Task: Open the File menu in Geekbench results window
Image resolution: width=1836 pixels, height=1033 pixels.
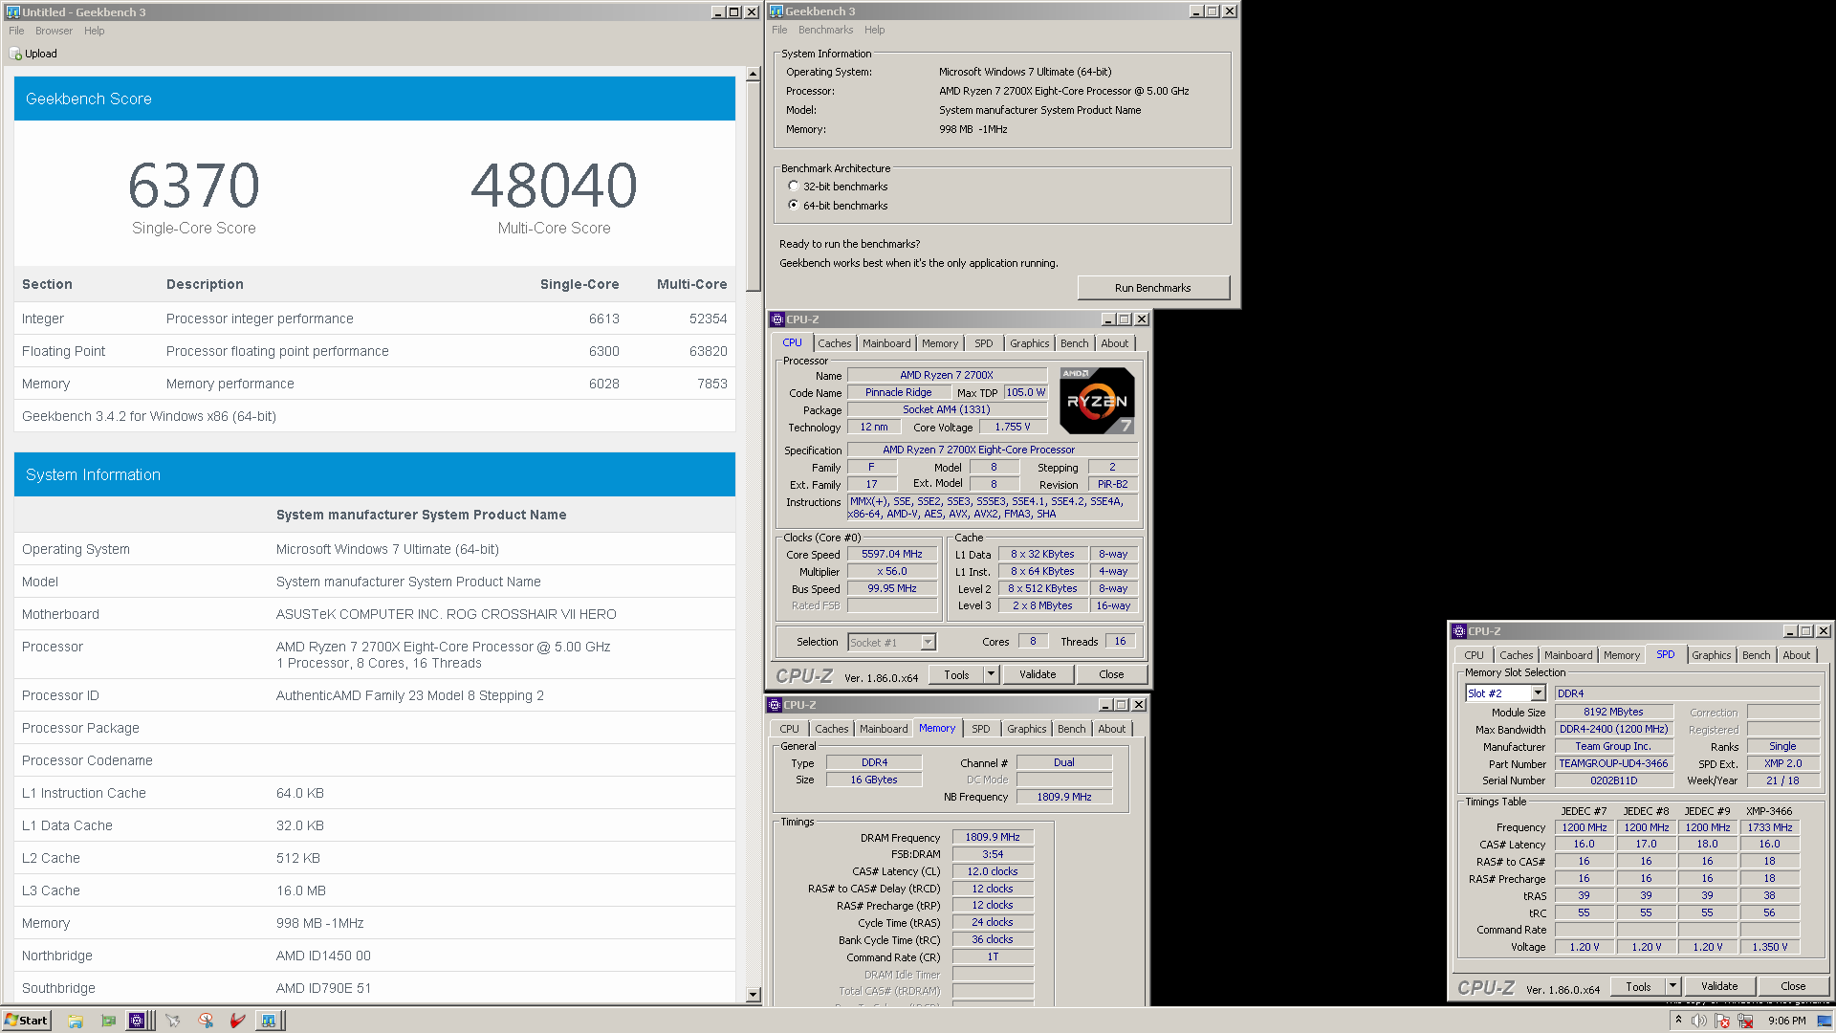Action: (16, 31)
